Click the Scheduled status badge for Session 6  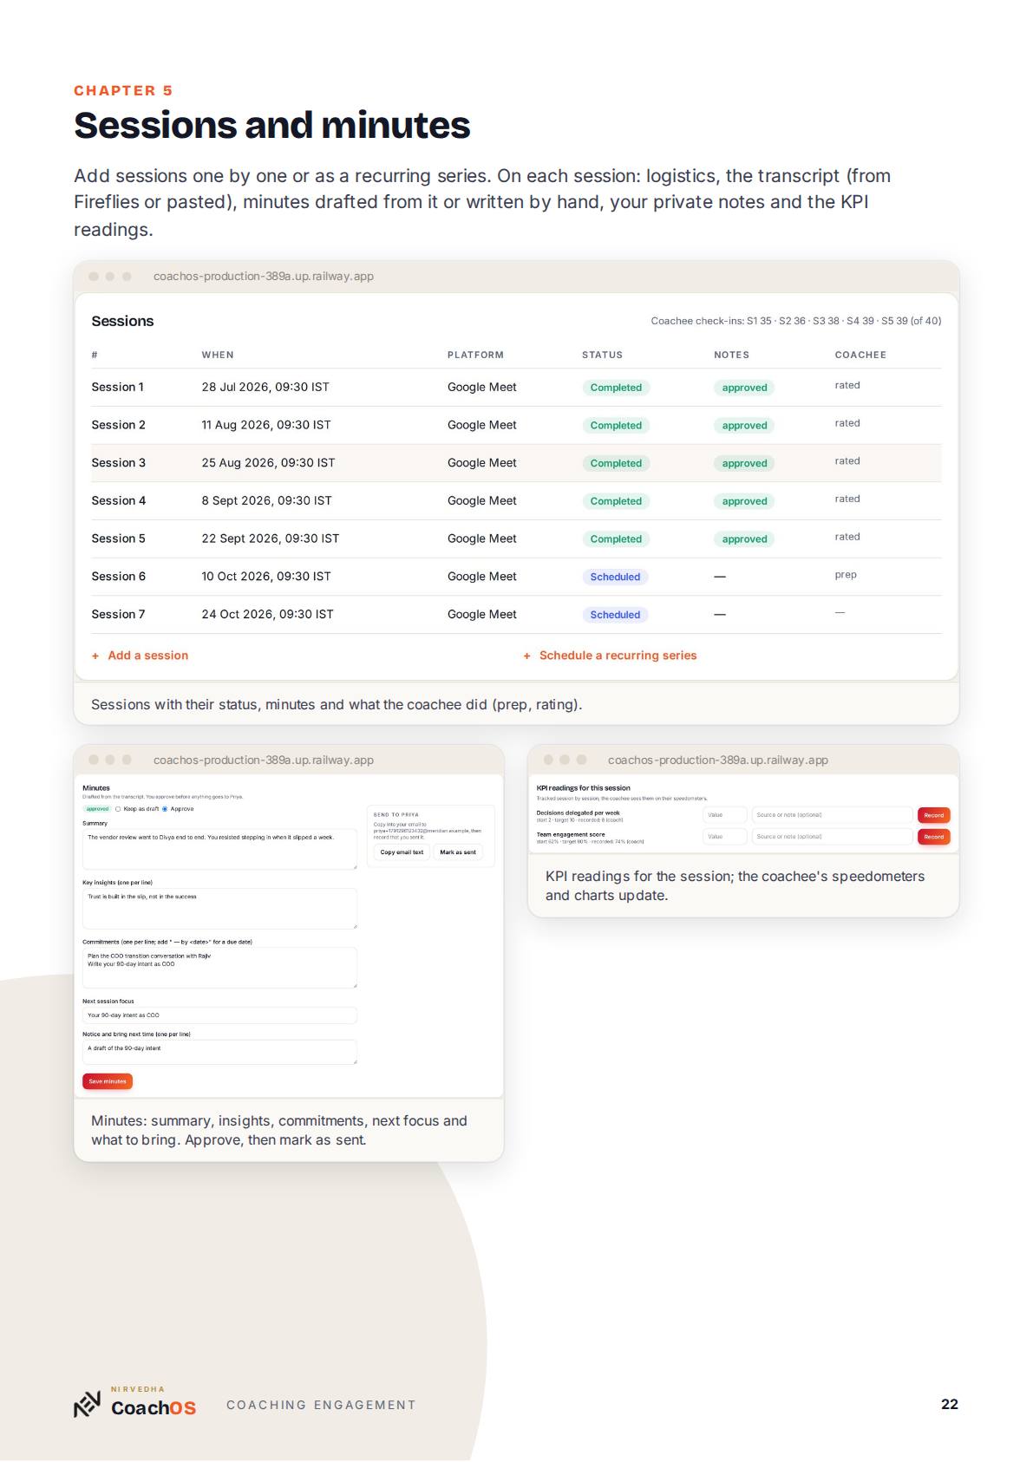point(615,577)
